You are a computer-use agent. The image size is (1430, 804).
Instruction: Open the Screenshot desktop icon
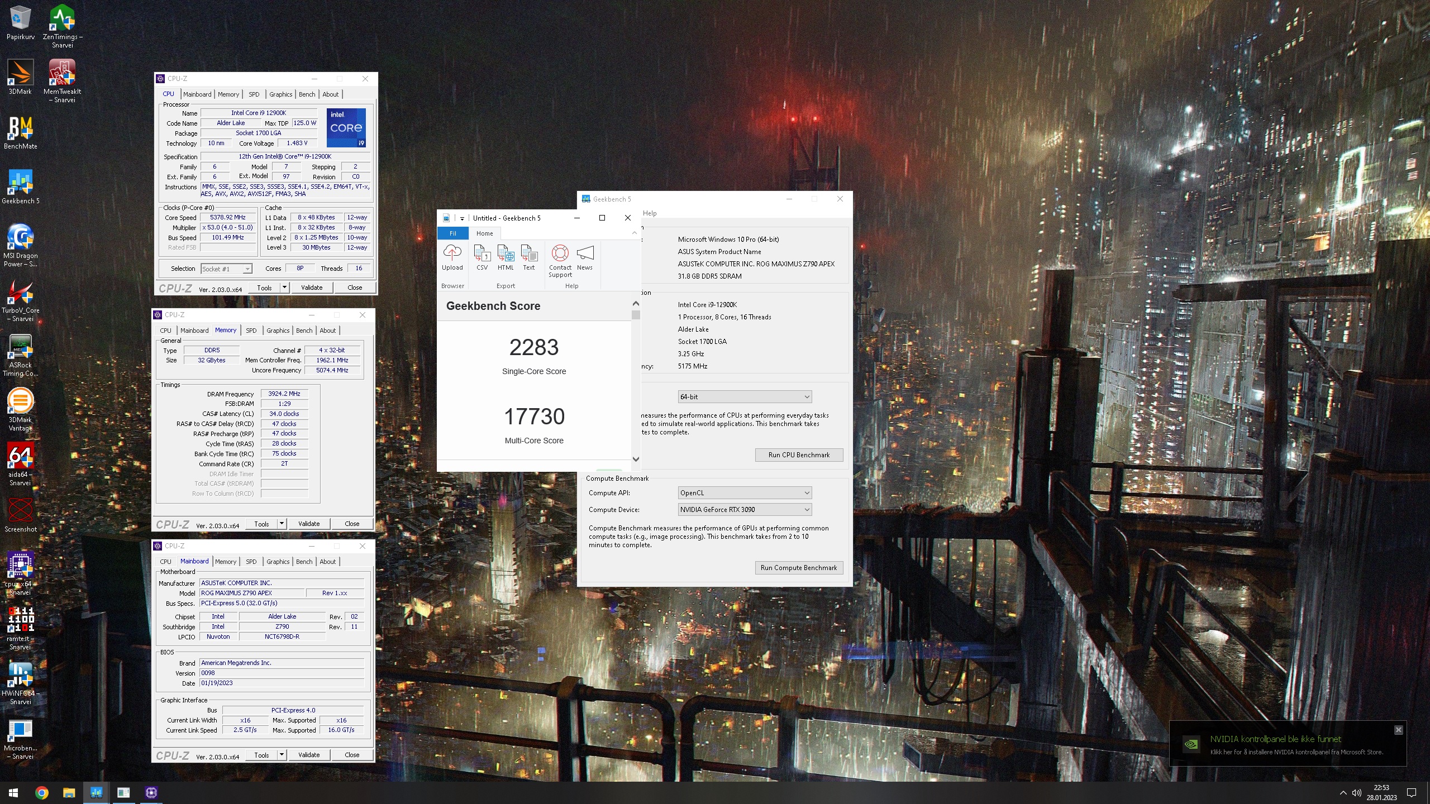pos(21,515)
